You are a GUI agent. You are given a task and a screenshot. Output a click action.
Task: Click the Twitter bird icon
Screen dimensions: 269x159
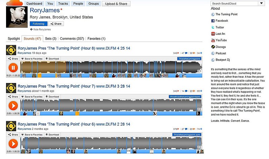pos(213,27)
